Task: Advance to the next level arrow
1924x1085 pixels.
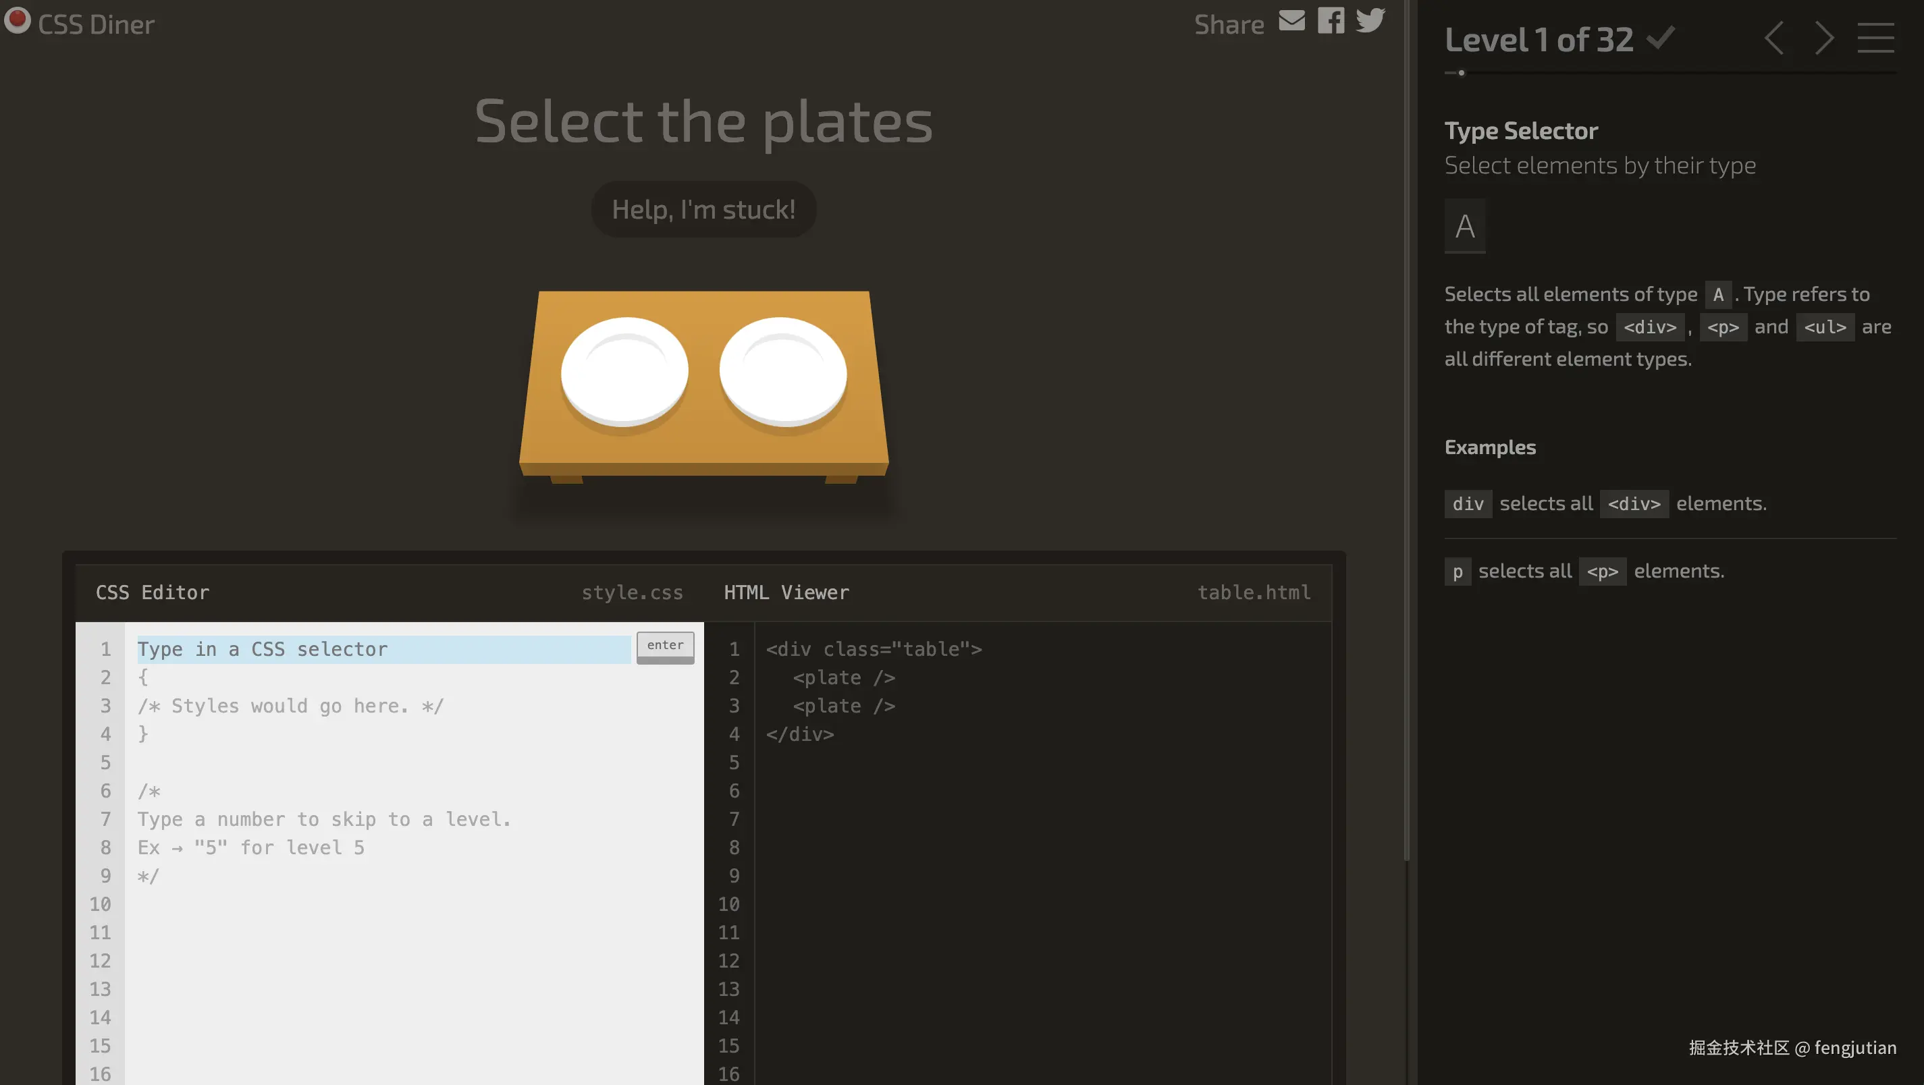Action: pos(1825,38)
